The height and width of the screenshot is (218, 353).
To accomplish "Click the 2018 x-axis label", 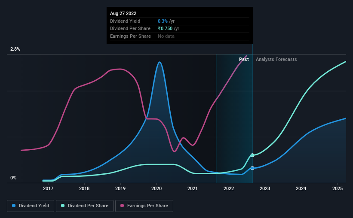I will tap(84, 188).
